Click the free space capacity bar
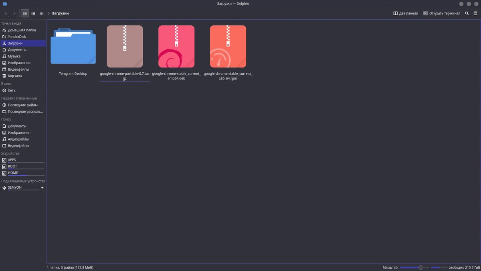Screen dimensions: 481x271 [x=439, y=267]
